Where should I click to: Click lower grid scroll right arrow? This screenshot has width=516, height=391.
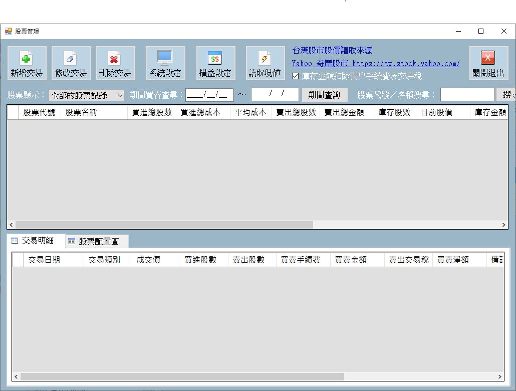click(500, 376)
